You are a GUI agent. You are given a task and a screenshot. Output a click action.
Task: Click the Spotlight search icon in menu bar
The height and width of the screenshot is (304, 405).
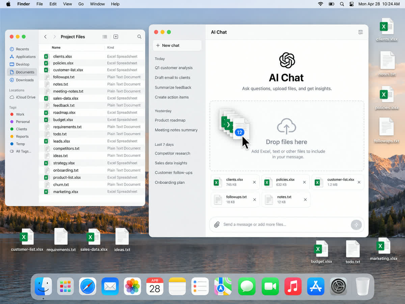[x=342, y=4]
